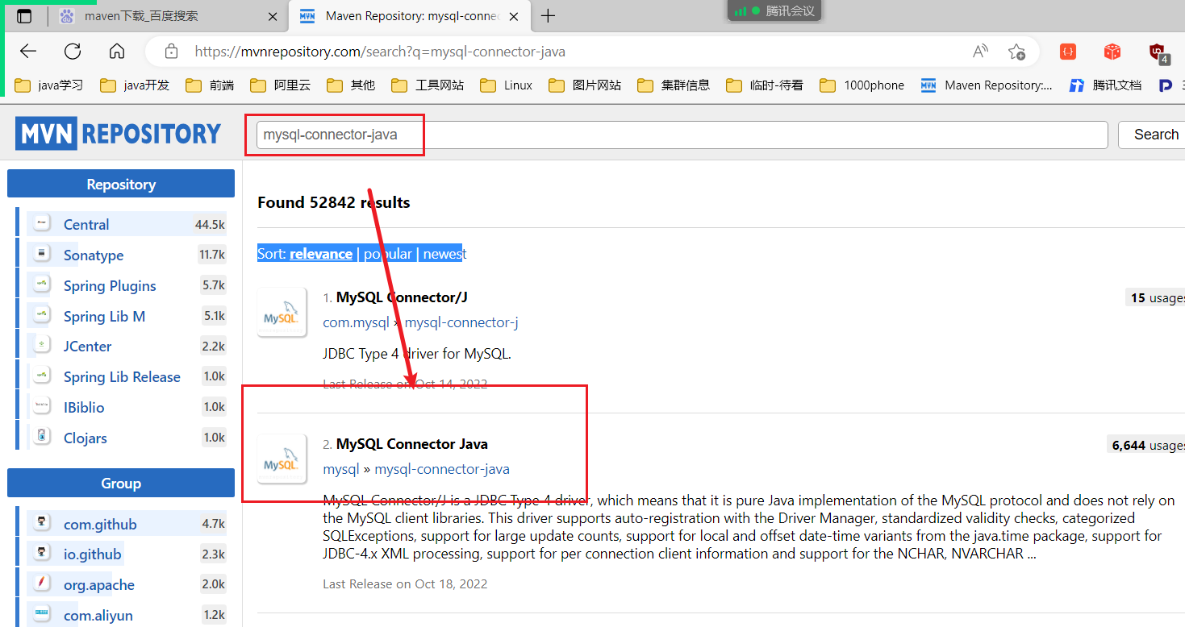Click the org.apache feather icon
Image resolution: width=1185 pixels, height=627 pixels.
coord(41,583)
